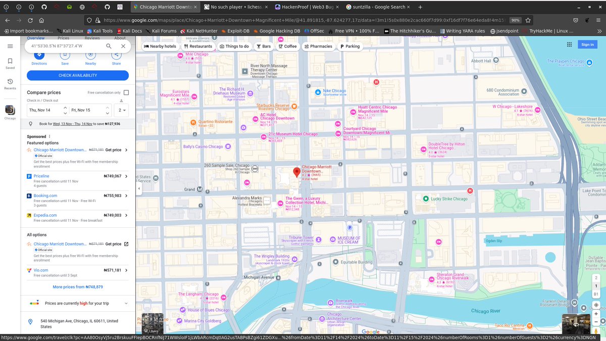Click the Sign in button
Viewport: 606px width, 341px height.
(x=587, y=44)
